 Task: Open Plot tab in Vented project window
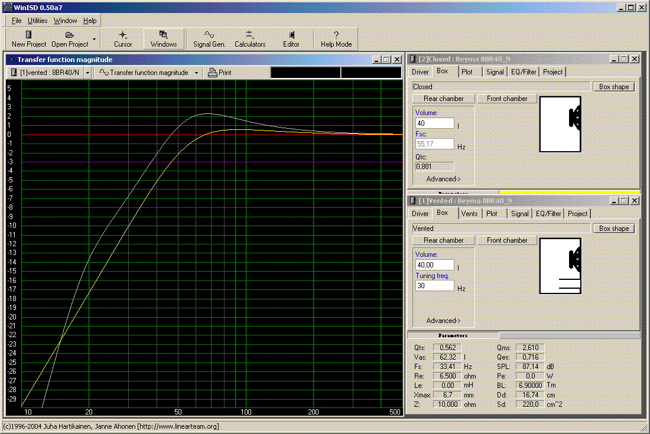point(492,214)
